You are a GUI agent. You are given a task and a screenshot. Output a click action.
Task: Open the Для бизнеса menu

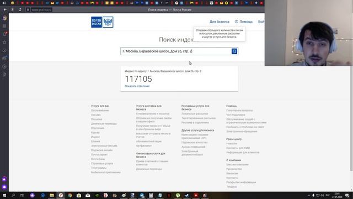(x=220, y=22)
